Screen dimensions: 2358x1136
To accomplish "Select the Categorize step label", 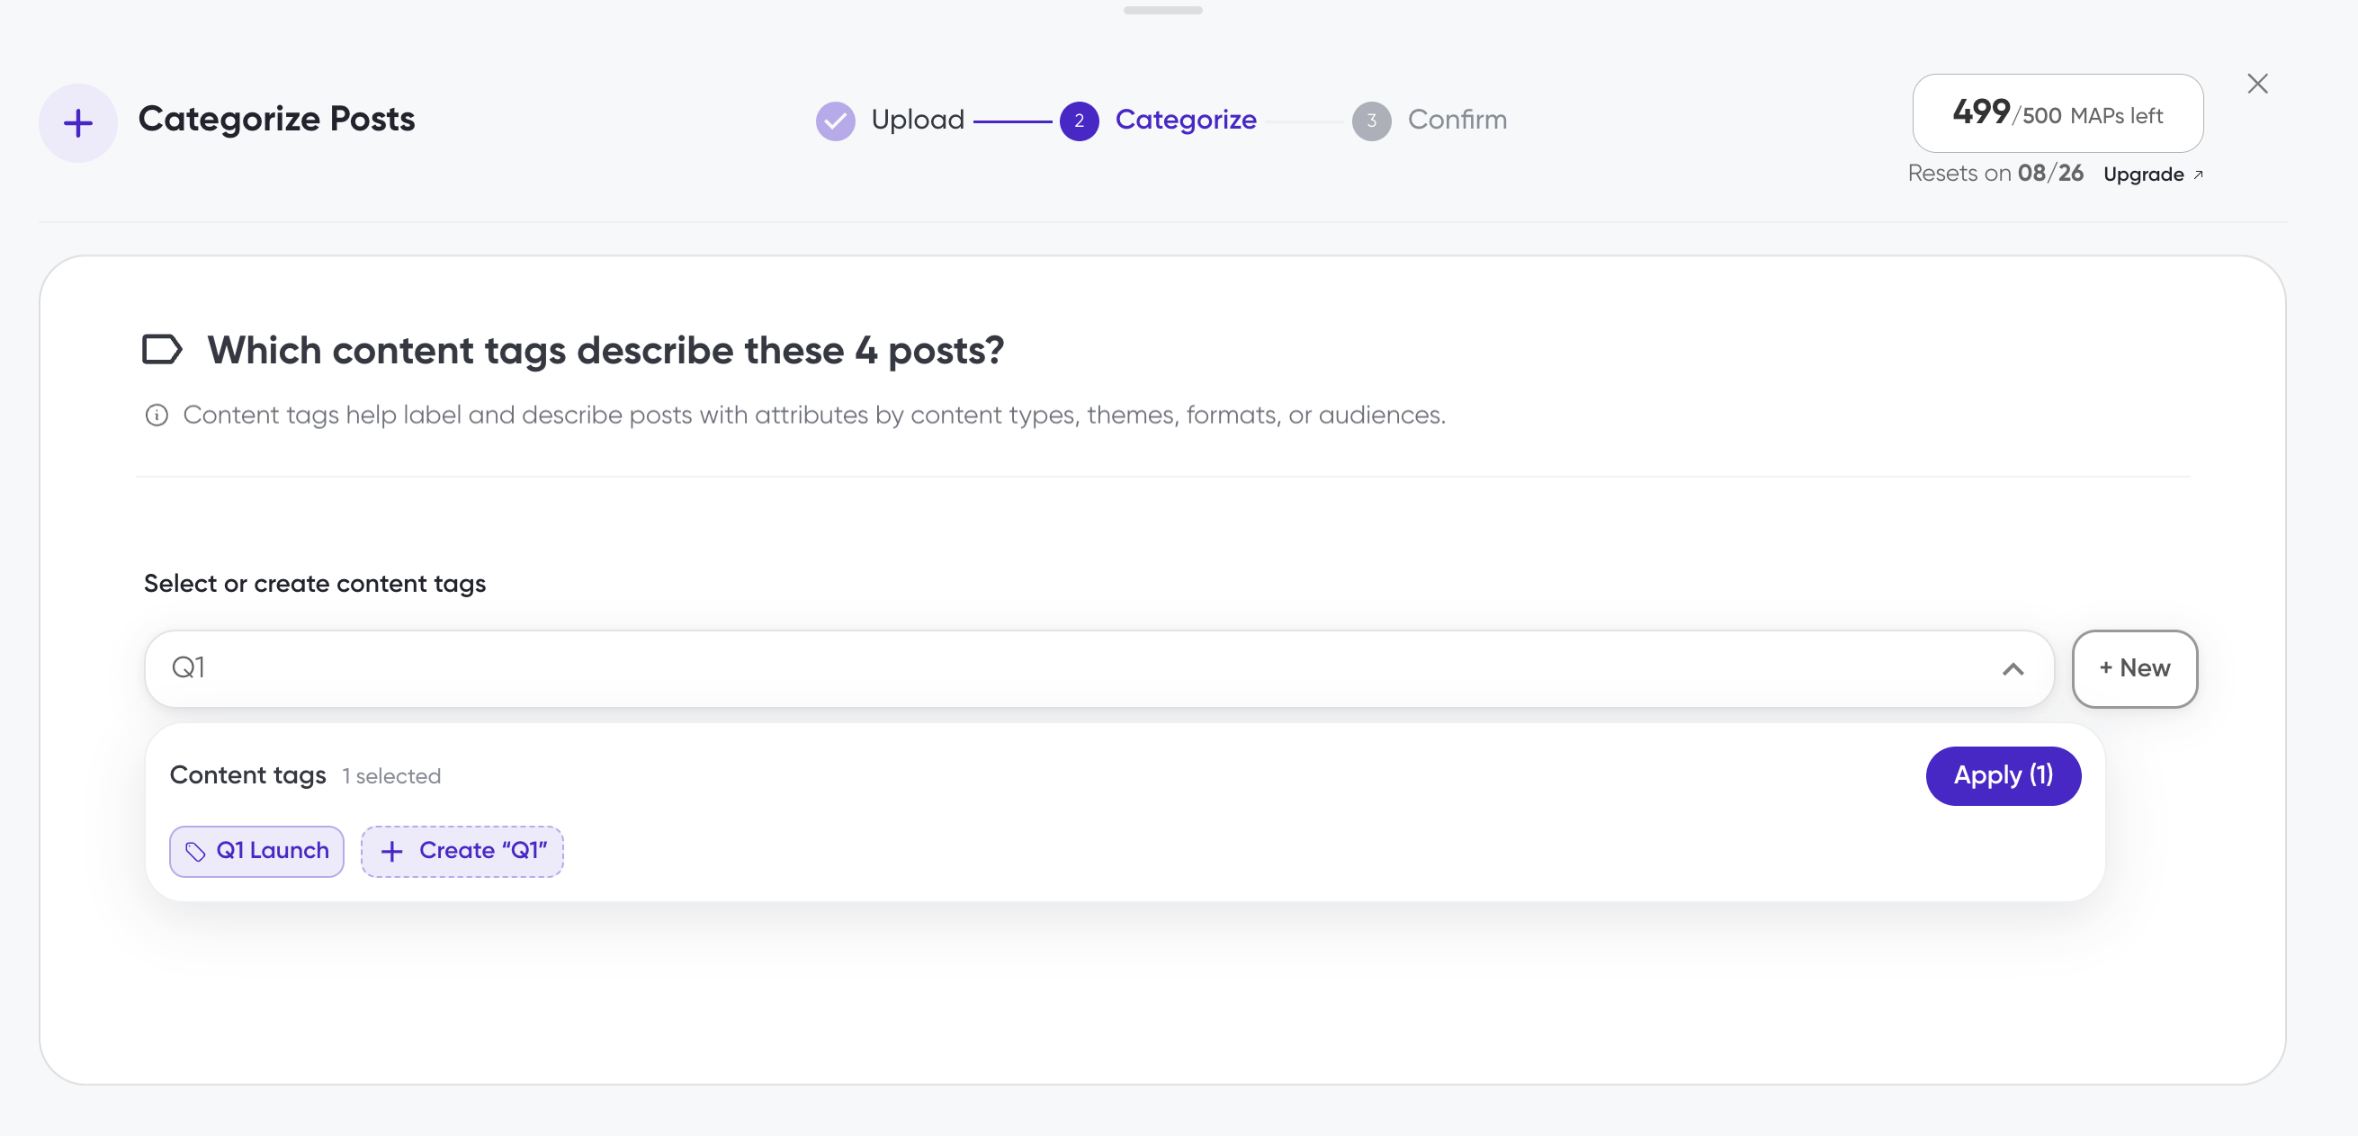I will [1186, 120].
